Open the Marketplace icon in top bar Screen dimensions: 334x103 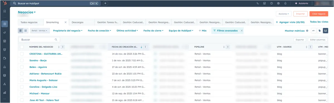point(264,3)
